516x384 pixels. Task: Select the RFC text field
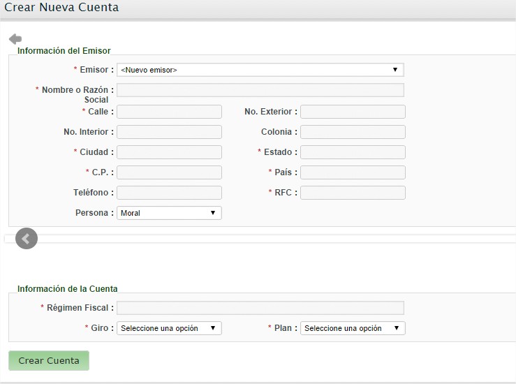pyautogui.click(x=353, y=193)
